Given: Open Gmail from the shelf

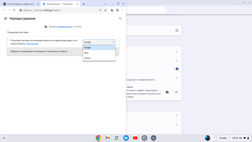Looking at the screenshot, I should point(108,138).
